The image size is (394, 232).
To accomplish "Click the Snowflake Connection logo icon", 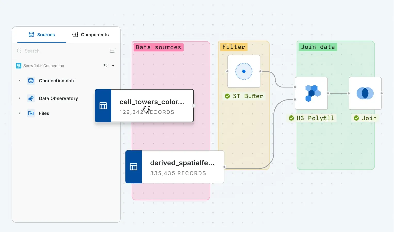I will 19,66.
